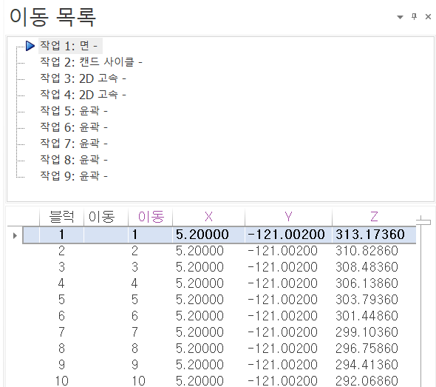Select tree item 작업 7: 윤곽
Viewport: 436px width, 387px height.
[x=74, y=143]
